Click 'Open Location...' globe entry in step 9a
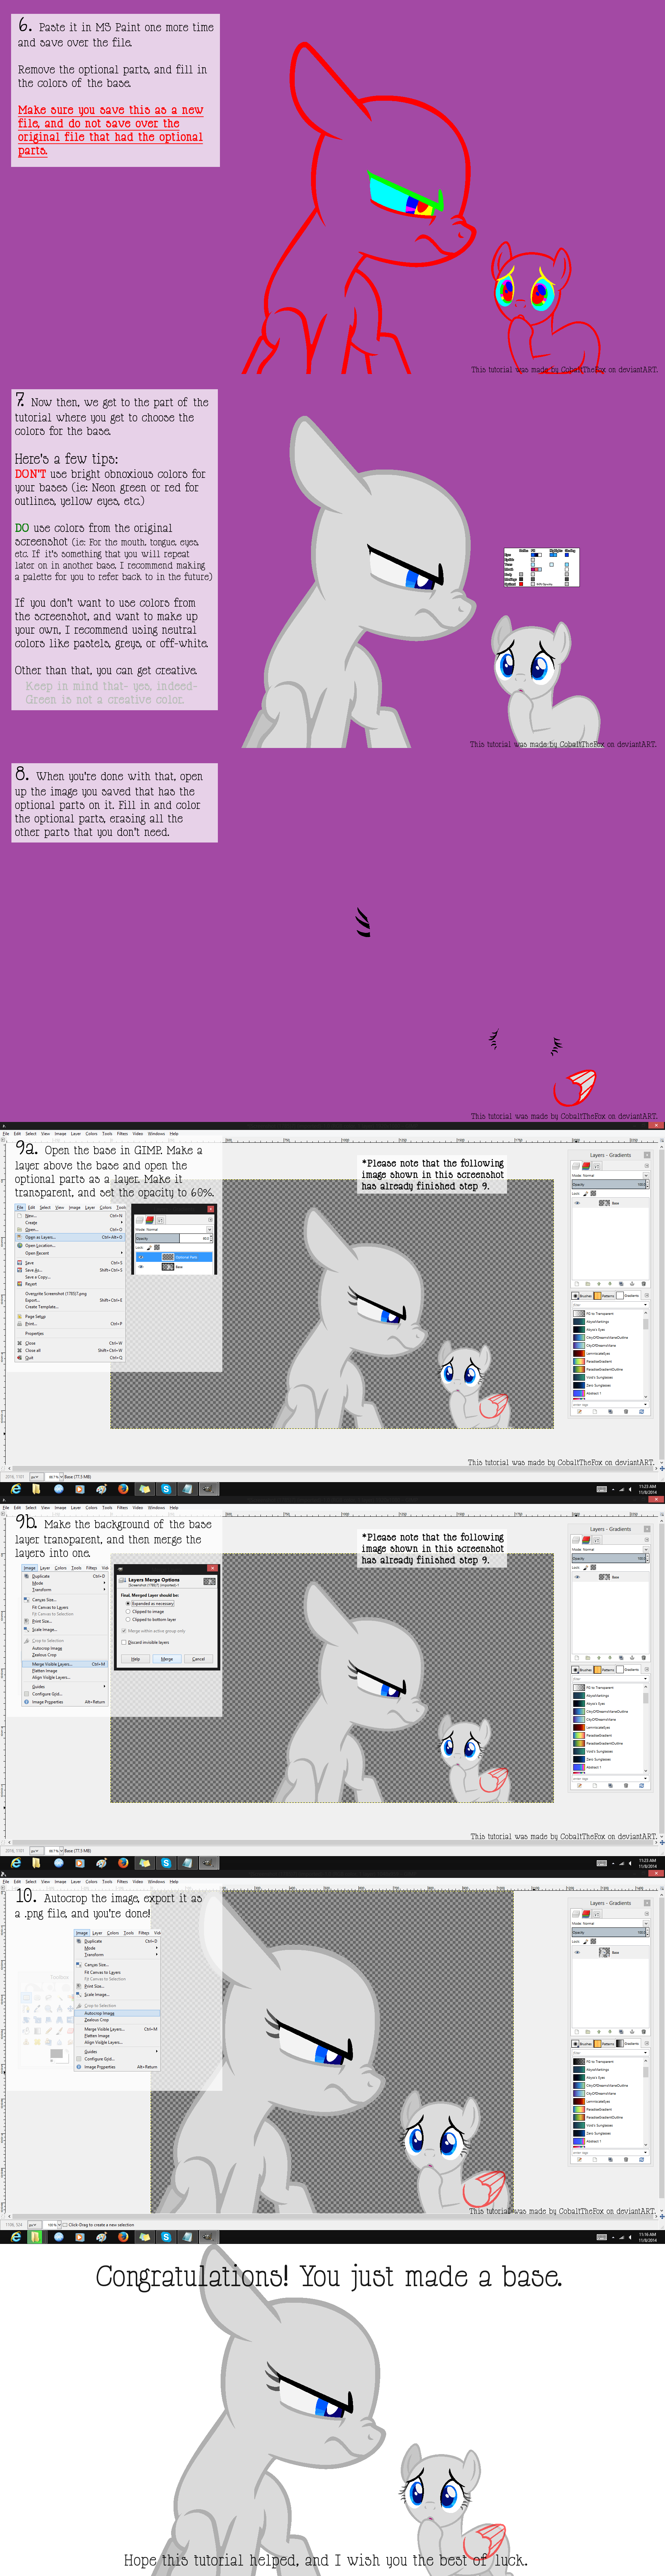Screen dimensions: 665x2576 (x=70, y=1246)
